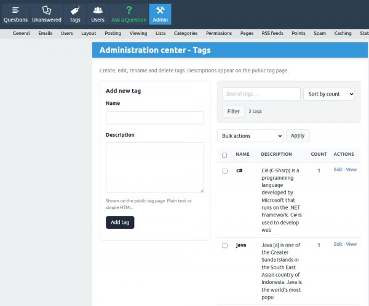Viewport: 369px width, 306px height.
Task: Open the Unanswered questions icon
Action: coord(47,10)
